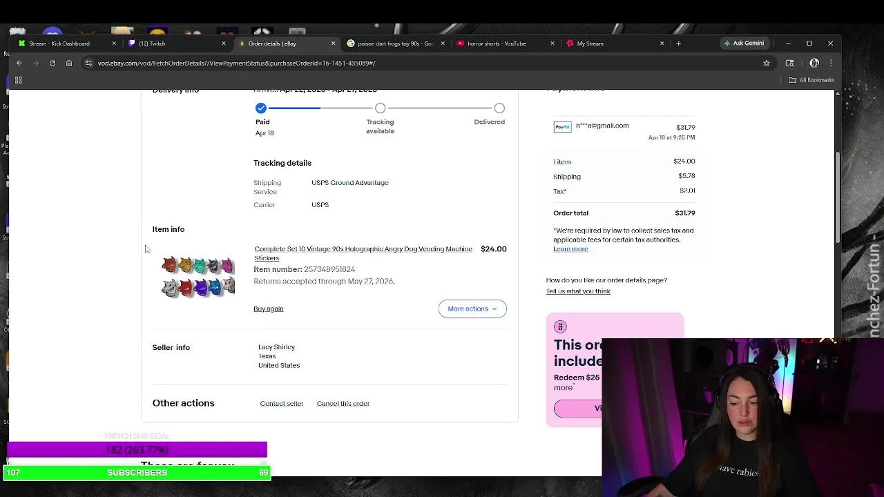Click the h***a@gmail.com payment email
Viewport: 884px width, 497px height.
point(602,126)
